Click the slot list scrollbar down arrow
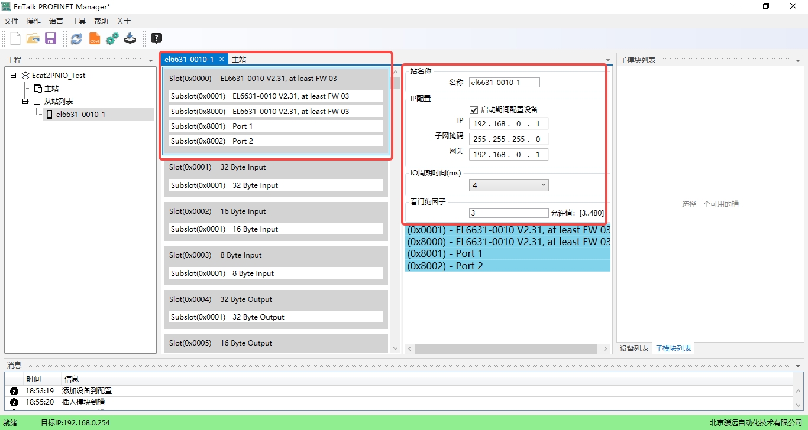Screen dimensions: 808x430 [396, 349]
